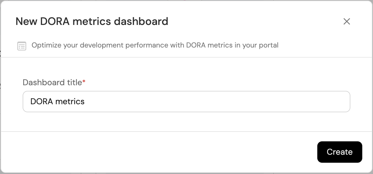373x174 pixels.
Task: Click the word 'metrics' inside the input
Action: tap(72, 102)
